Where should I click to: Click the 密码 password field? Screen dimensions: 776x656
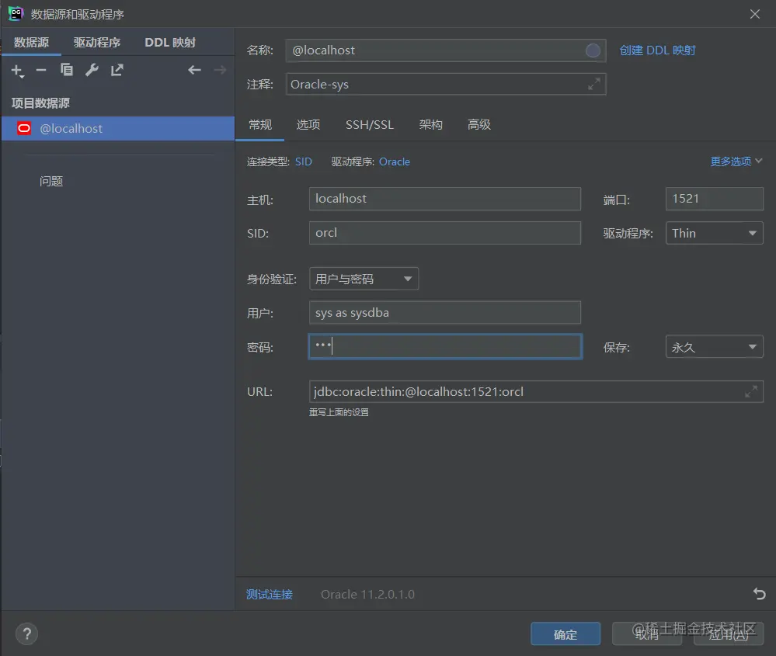point(445,346)
